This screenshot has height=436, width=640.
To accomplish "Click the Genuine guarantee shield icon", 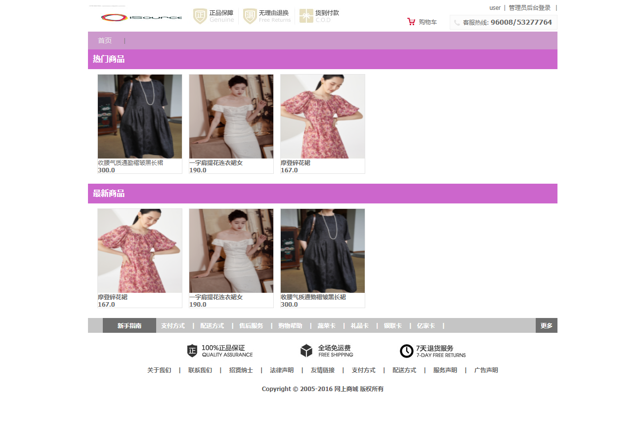I will (200, 16).
